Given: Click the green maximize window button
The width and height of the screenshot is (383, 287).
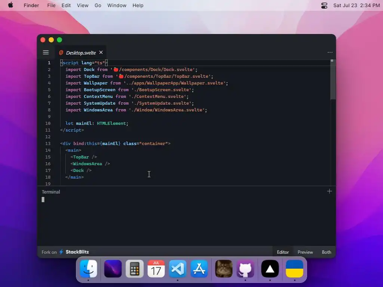Looking at the screenshot, I should (x=59, y=40).
